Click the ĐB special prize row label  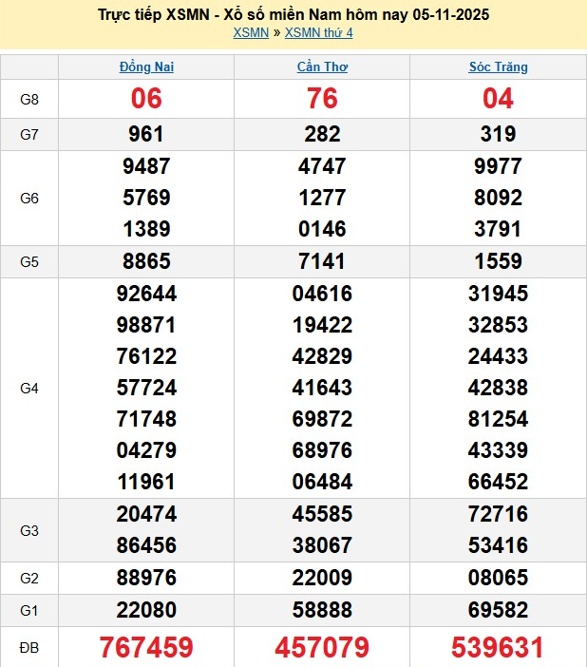[x=29, y=648]
